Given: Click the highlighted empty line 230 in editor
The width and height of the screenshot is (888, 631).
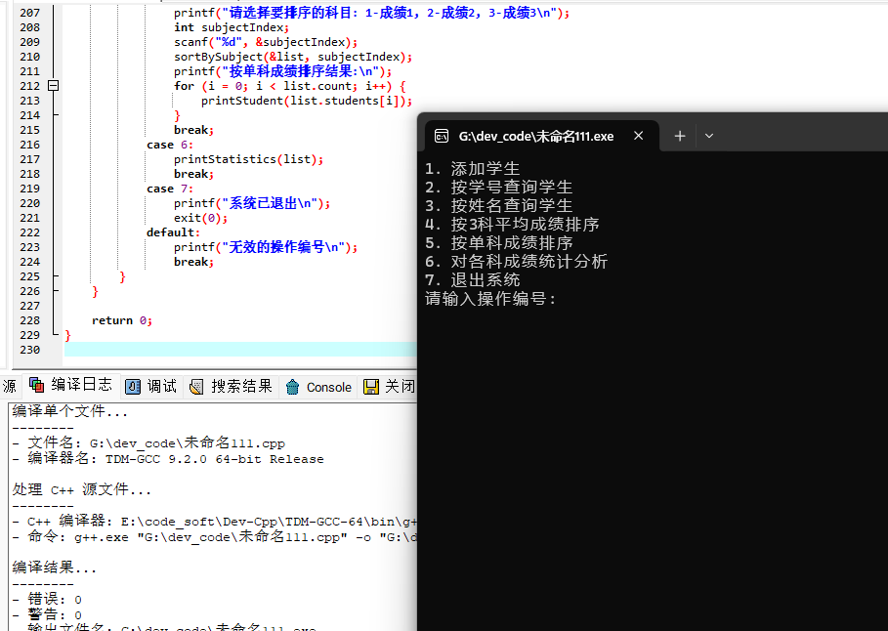Looking at the screenshot, I should (240, 350).
